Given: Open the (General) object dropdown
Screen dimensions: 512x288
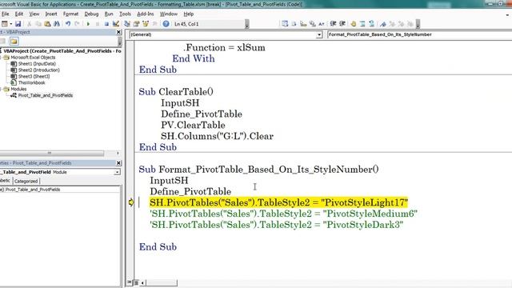Looking at the screenshot, I should coord(319,34).
